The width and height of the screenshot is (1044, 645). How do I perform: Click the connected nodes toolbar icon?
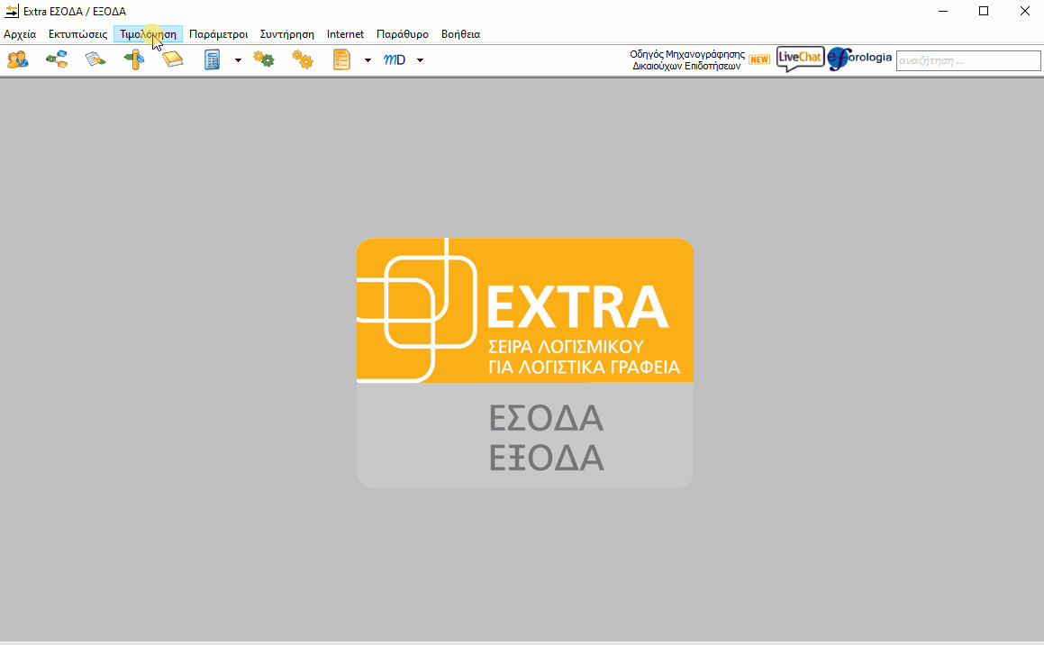tap(57, 60)
